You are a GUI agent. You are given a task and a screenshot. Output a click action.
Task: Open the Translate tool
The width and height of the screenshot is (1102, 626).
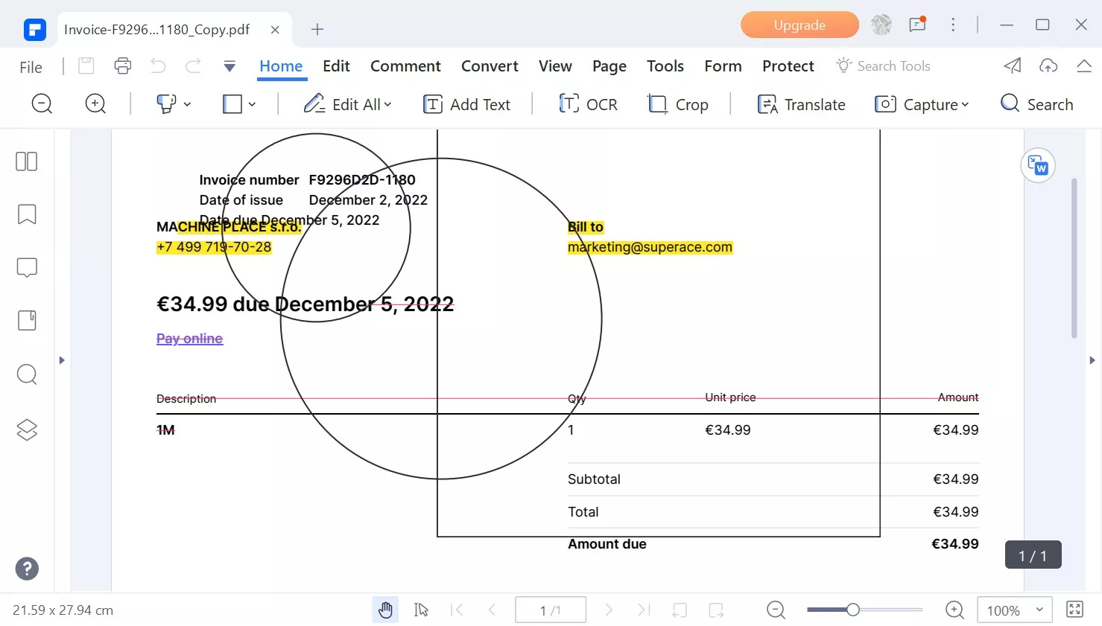801,104
